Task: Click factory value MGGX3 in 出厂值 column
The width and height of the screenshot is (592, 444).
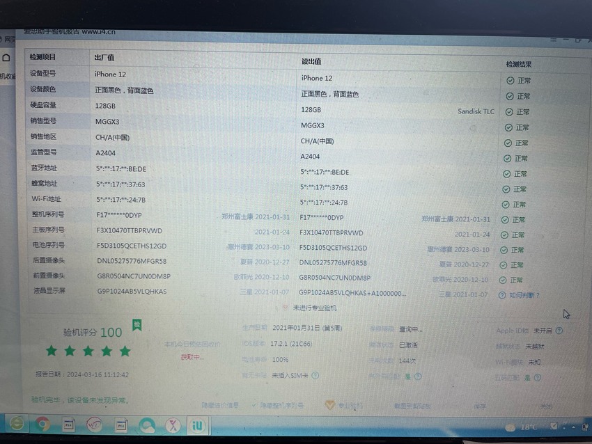Action: 107,122
